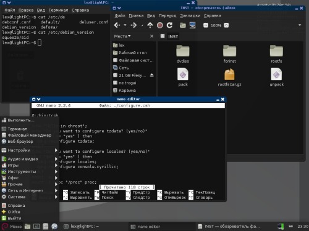Expand Система submenu
309x231 pixels.
click(x=30, y=197)
